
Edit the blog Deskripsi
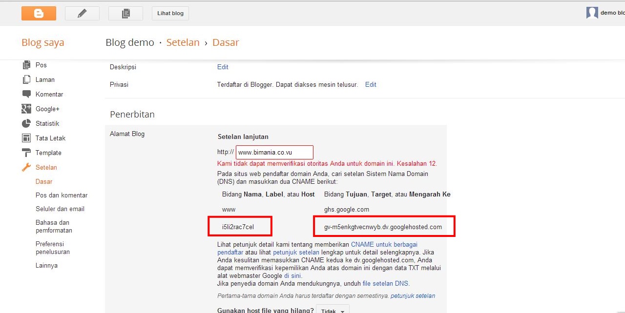point(223,67)
